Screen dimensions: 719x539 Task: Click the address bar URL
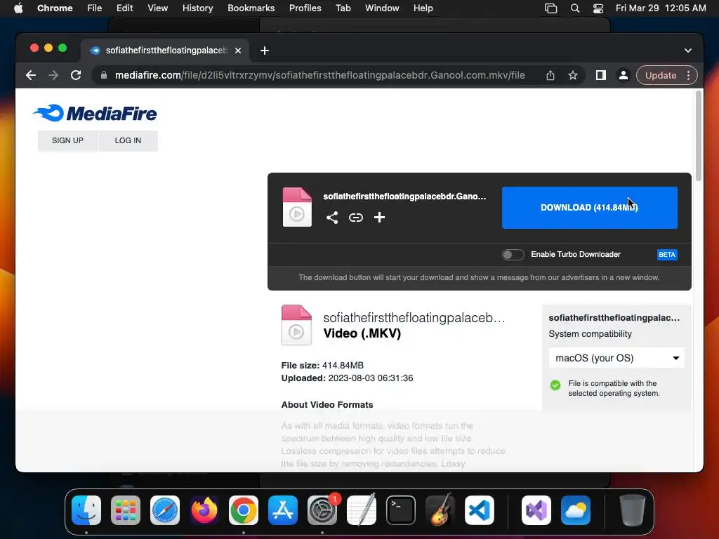coord(319,75)
